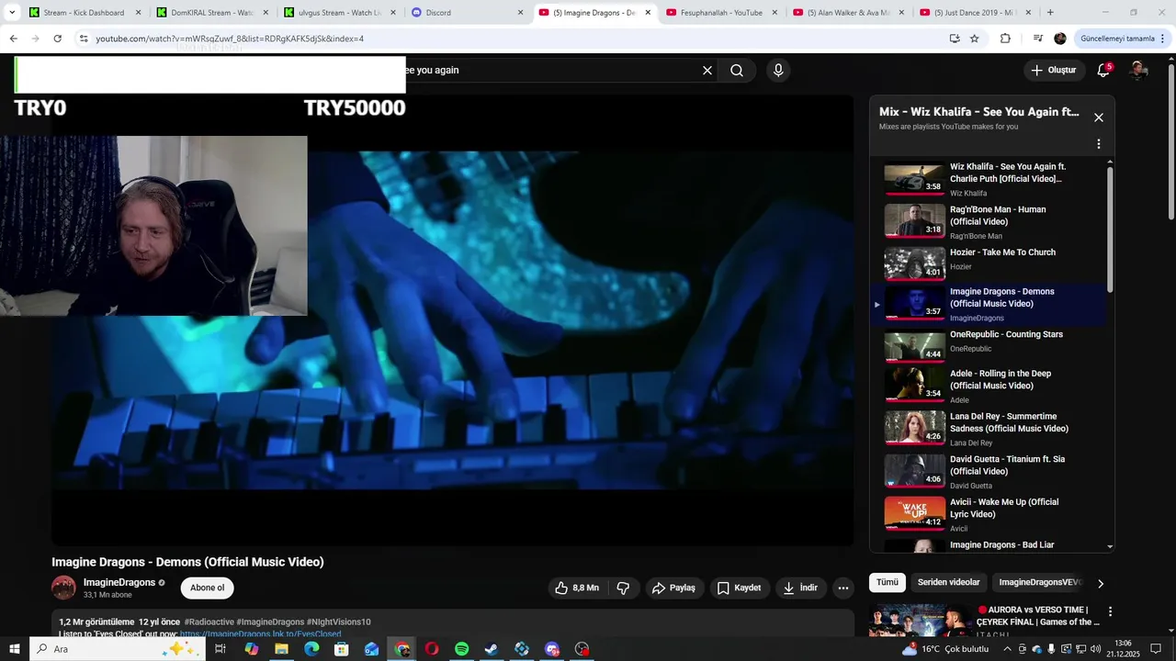Switch to Fesuphanallah - YouTube tab

coord(721,13)
